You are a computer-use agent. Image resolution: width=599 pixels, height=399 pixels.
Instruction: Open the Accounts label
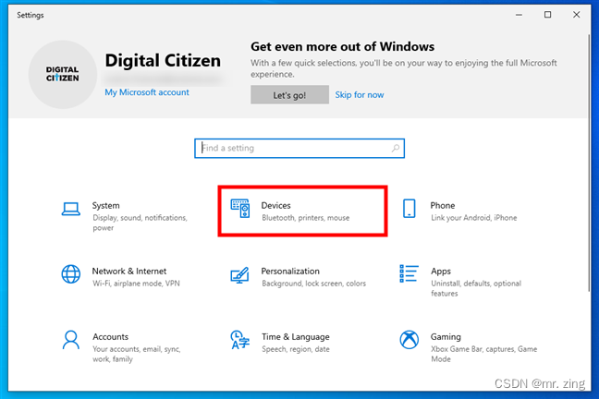pyautogui.click(x=110, y=337)
